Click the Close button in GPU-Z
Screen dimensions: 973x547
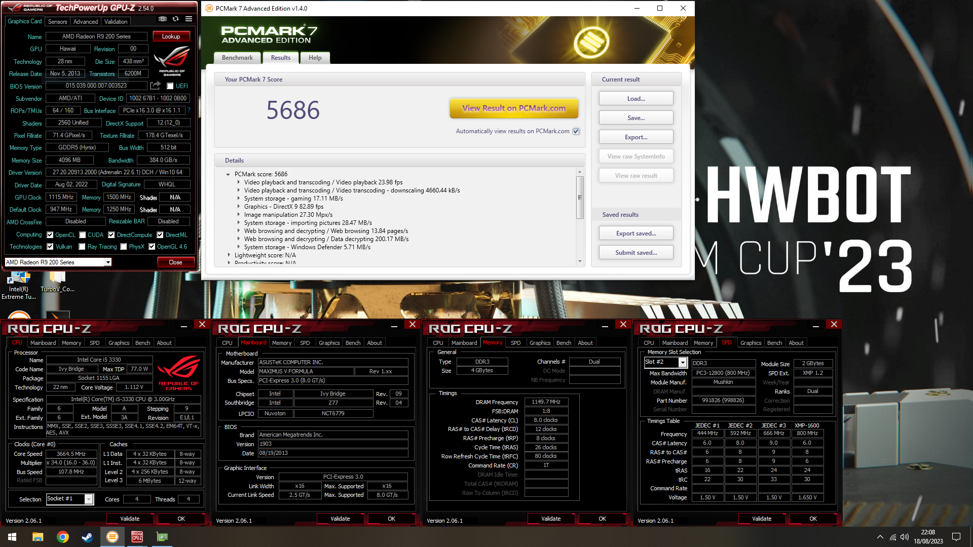175,262
